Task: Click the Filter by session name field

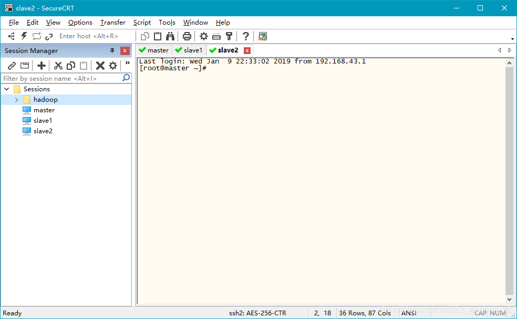Action: click(62, 78)
